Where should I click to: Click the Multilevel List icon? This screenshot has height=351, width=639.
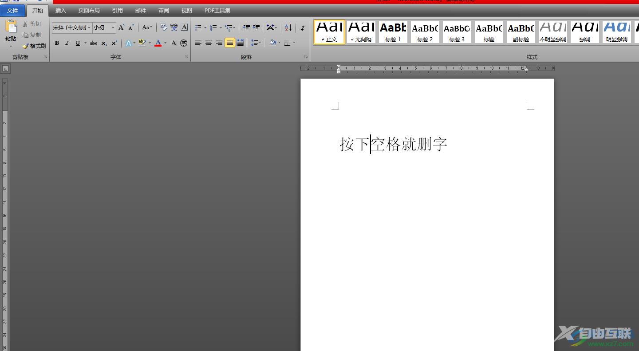point(229,28)
